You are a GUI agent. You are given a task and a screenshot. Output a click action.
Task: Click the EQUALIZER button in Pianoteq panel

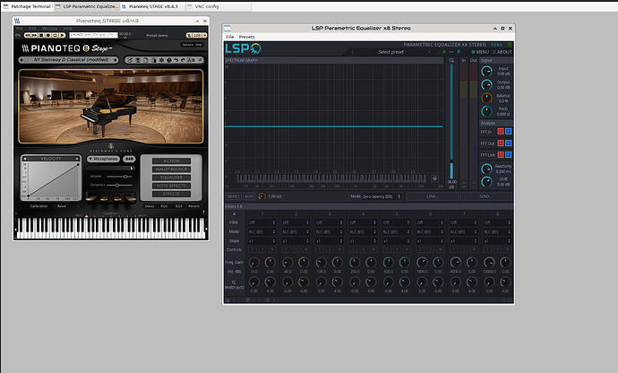point(171,178)
